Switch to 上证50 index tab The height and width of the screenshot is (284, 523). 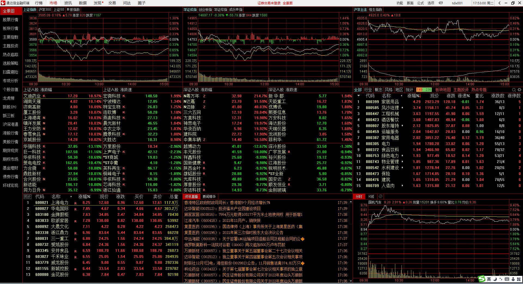pos(59,10)
